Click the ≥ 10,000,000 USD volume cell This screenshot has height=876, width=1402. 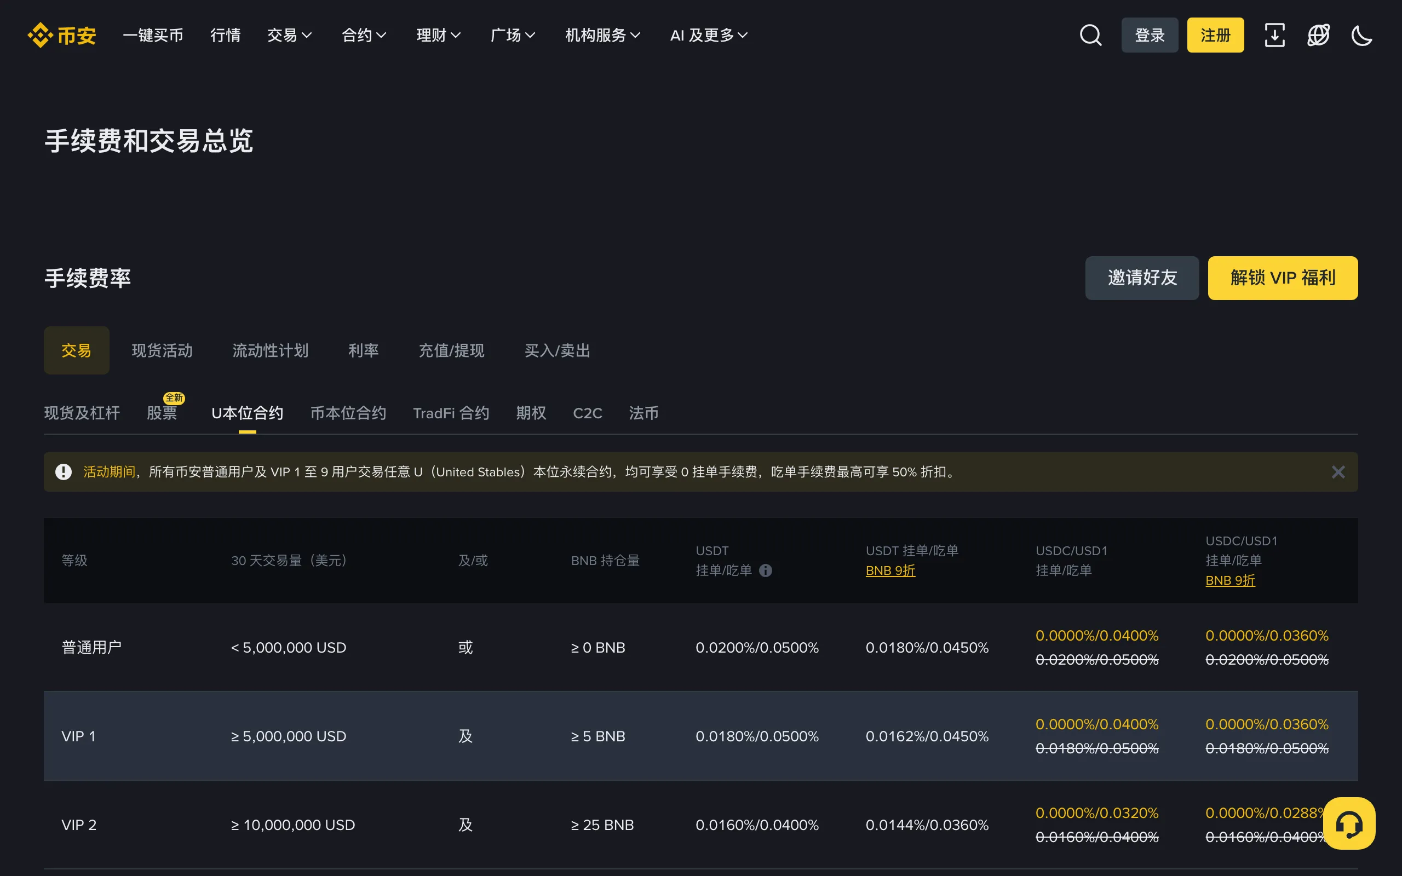pos(293,825)
